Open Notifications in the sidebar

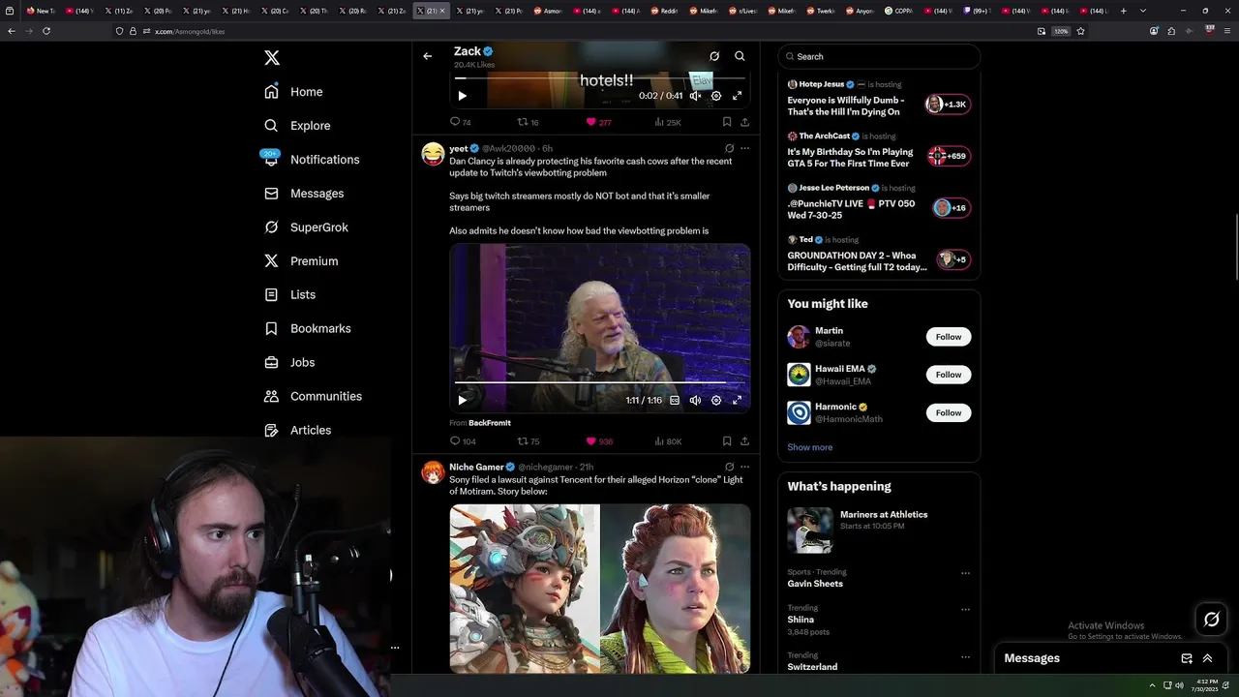[311, 160]
